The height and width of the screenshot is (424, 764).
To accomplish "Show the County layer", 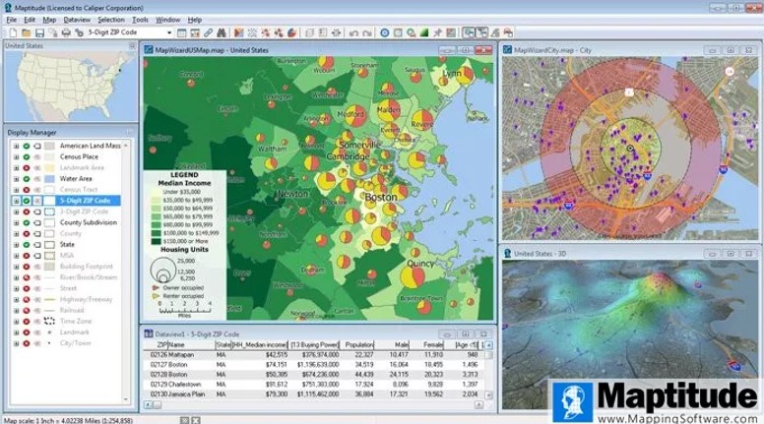I will [x=27, y=234].
